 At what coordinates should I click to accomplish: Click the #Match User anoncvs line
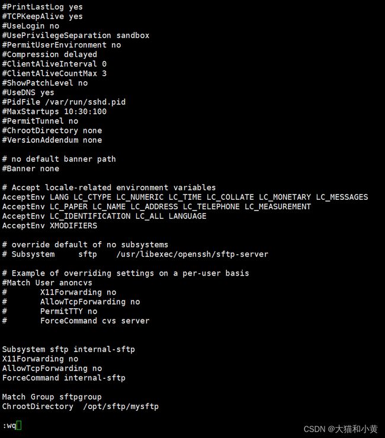pos(47,283)
